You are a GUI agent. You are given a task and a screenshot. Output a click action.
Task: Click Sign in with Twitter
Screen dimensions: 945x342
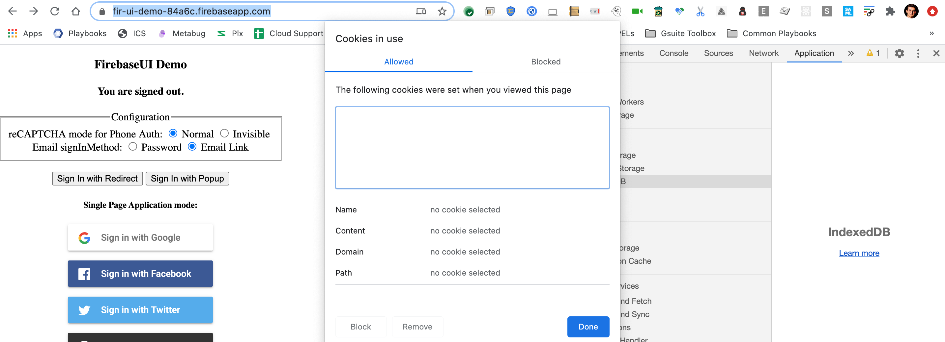(140, 310)
